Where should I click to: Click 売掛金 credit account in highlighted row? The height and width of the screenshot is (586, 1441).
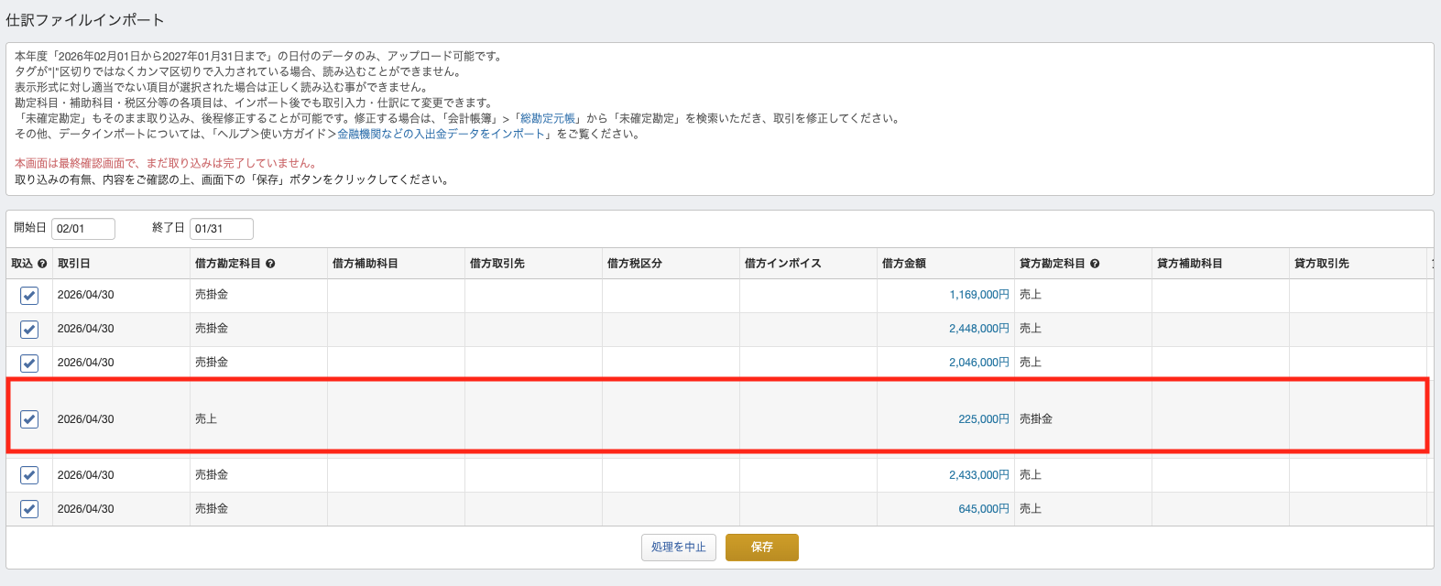(1036, 419)
